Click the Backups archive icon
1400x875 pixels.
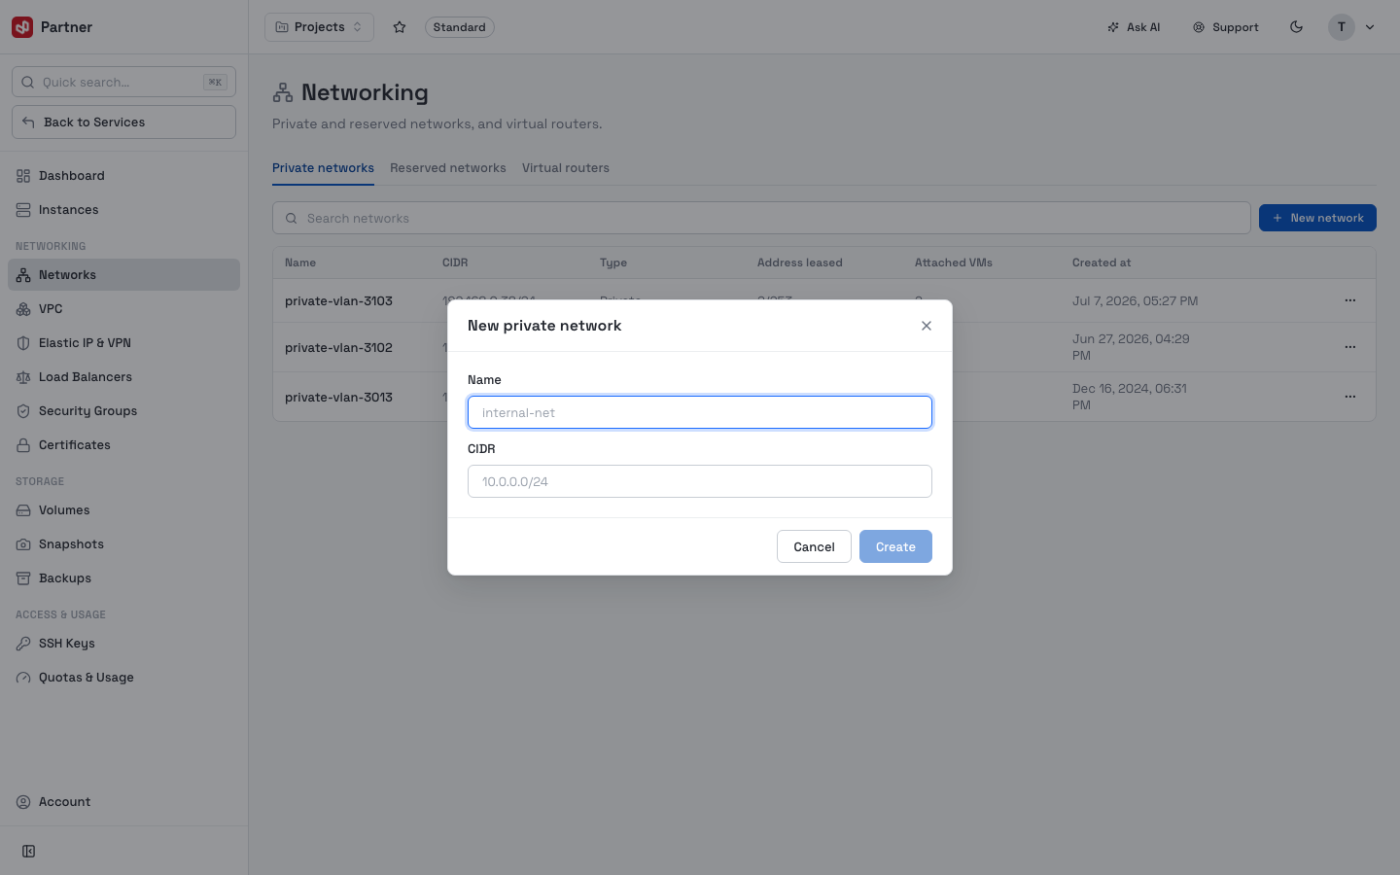[x=23, y=578]
